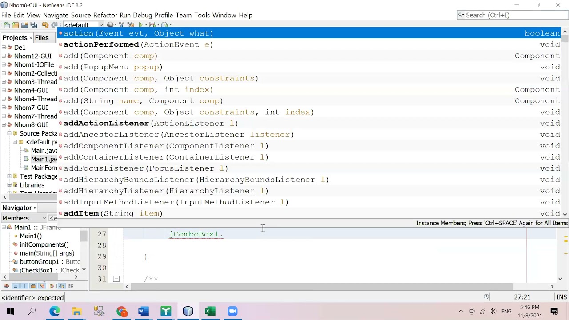Choose addItem(String item) completion
Image resolution: width=569 pixels, height=320 pixels.
tap(309, 213)
